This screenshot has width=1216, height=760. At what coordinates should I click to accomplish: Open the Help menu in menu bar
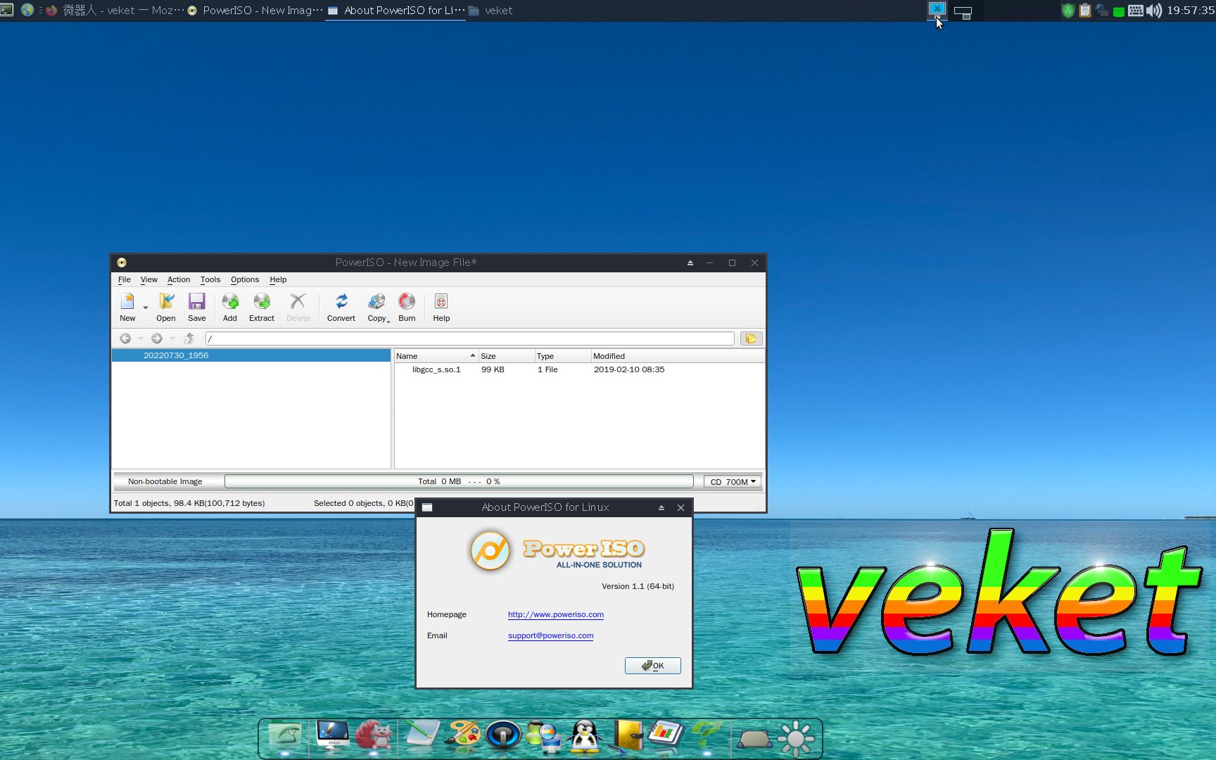coord(278,279)
